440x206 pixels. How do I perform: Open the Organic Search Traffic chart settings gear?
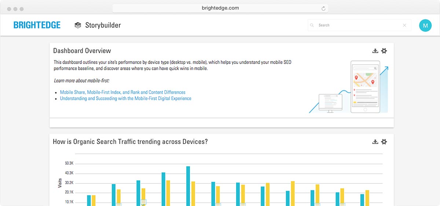pos(384,142)
